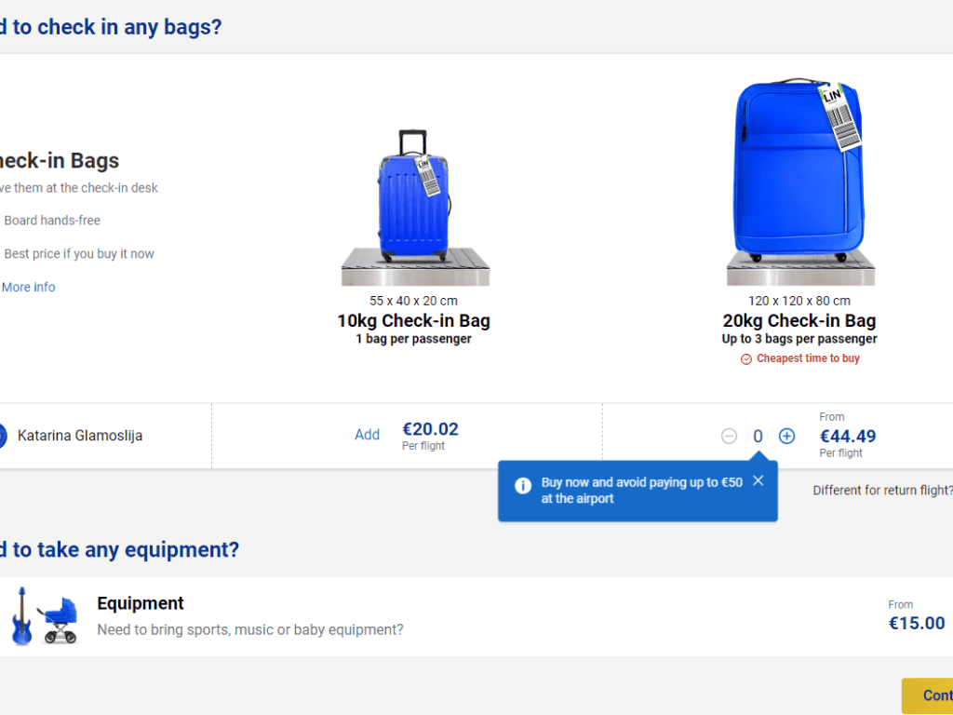Click the blue guitar equipment icon
This screenshot has width=953, height=715.
click(x=20, y=615)
